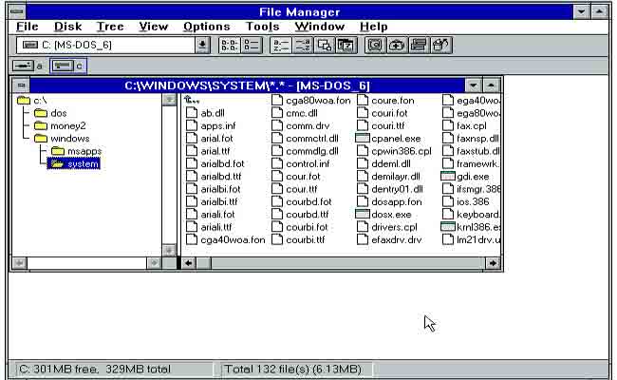The width and height of the screenshot is (617, 380).
Task: Open the File menu
Action: click(28, 27)
